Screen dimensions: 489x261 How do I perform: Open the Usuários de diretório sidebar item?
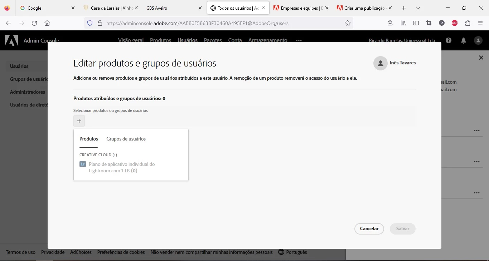tap(29, 105)
